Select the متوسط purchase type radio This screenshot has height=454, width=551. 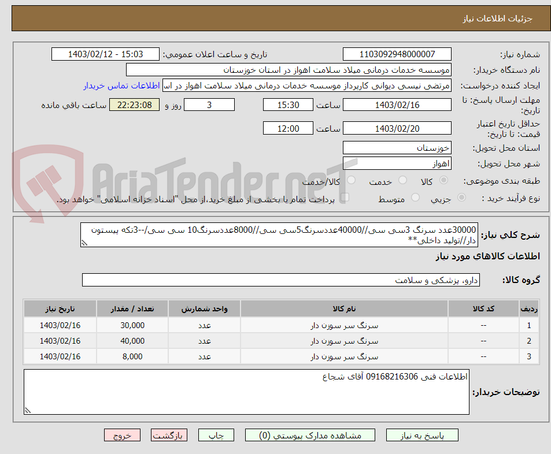(415, 198)
